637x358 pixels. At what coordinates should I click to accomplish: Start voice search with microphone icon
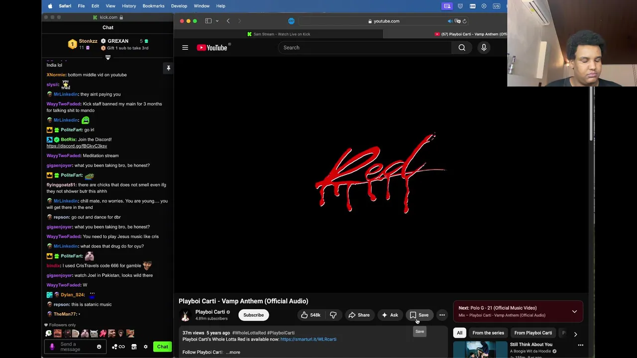coord(484,48)
